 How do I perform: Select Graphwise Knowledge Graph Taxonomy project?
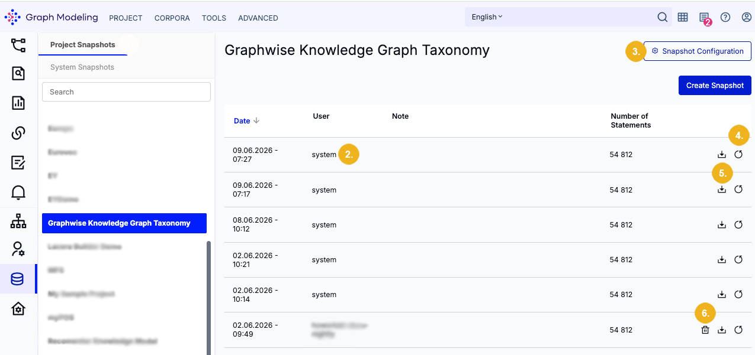pos(124,223)
